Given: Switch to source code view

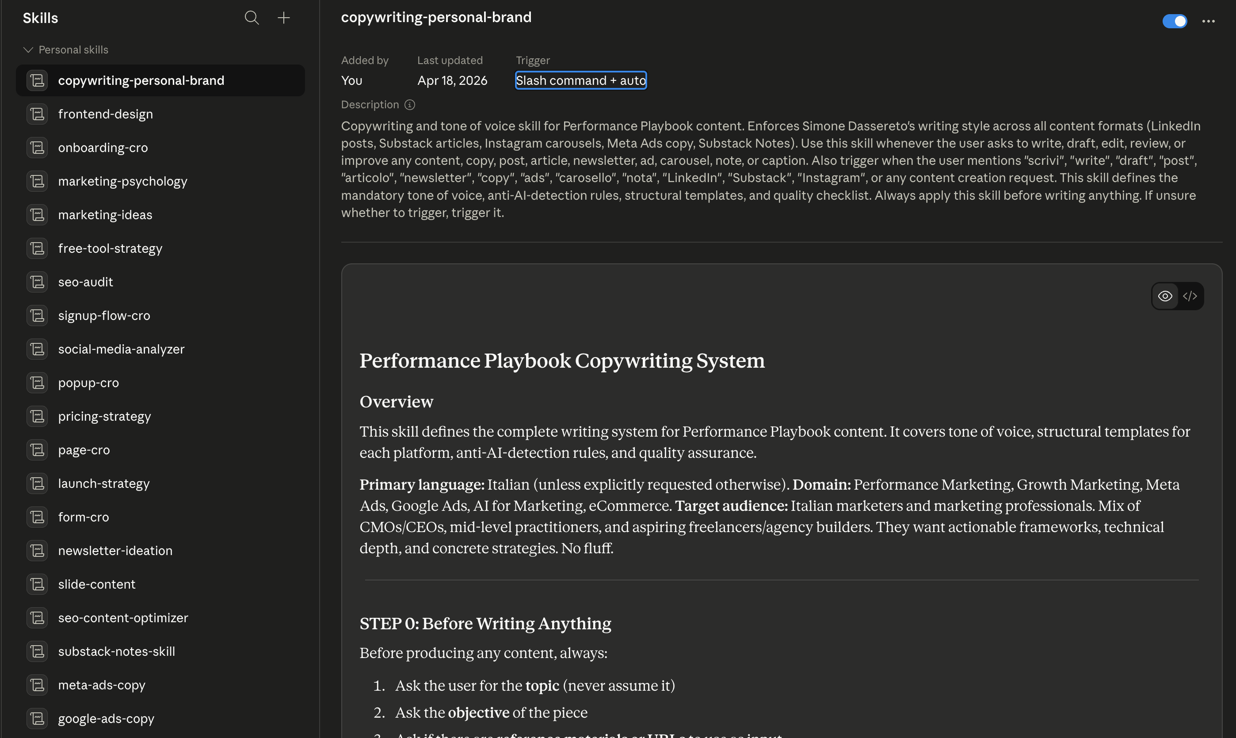Looking at the screenshot, I should pos(1190,297).
